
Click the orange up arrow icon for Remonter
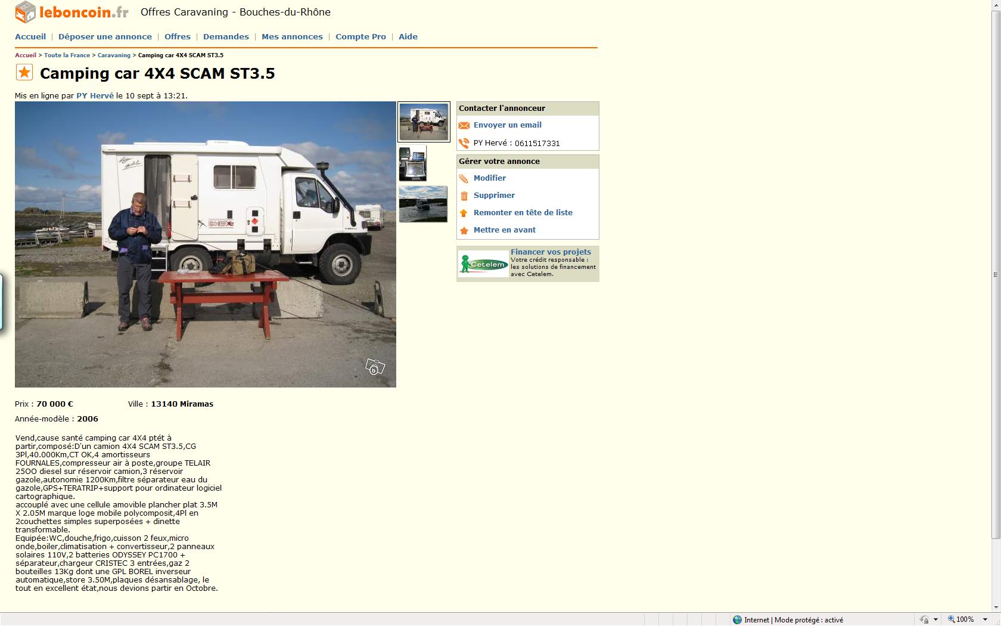click(x=464, y=213)
